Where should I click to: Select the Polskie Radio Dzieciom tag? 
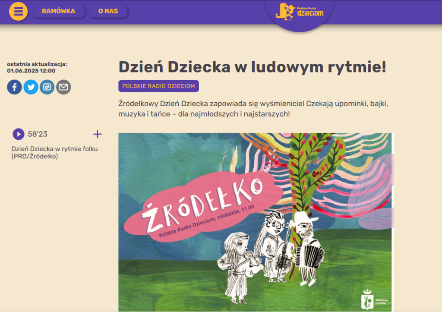tap(159, 86)
